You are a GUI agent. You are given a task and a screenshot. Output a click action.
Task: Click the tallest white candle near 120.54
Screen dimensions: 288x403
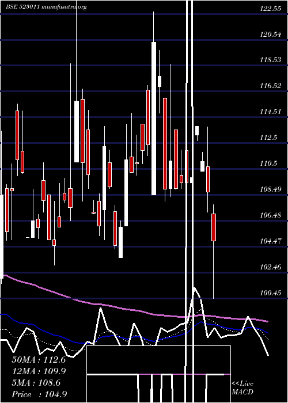pos(154,119)
